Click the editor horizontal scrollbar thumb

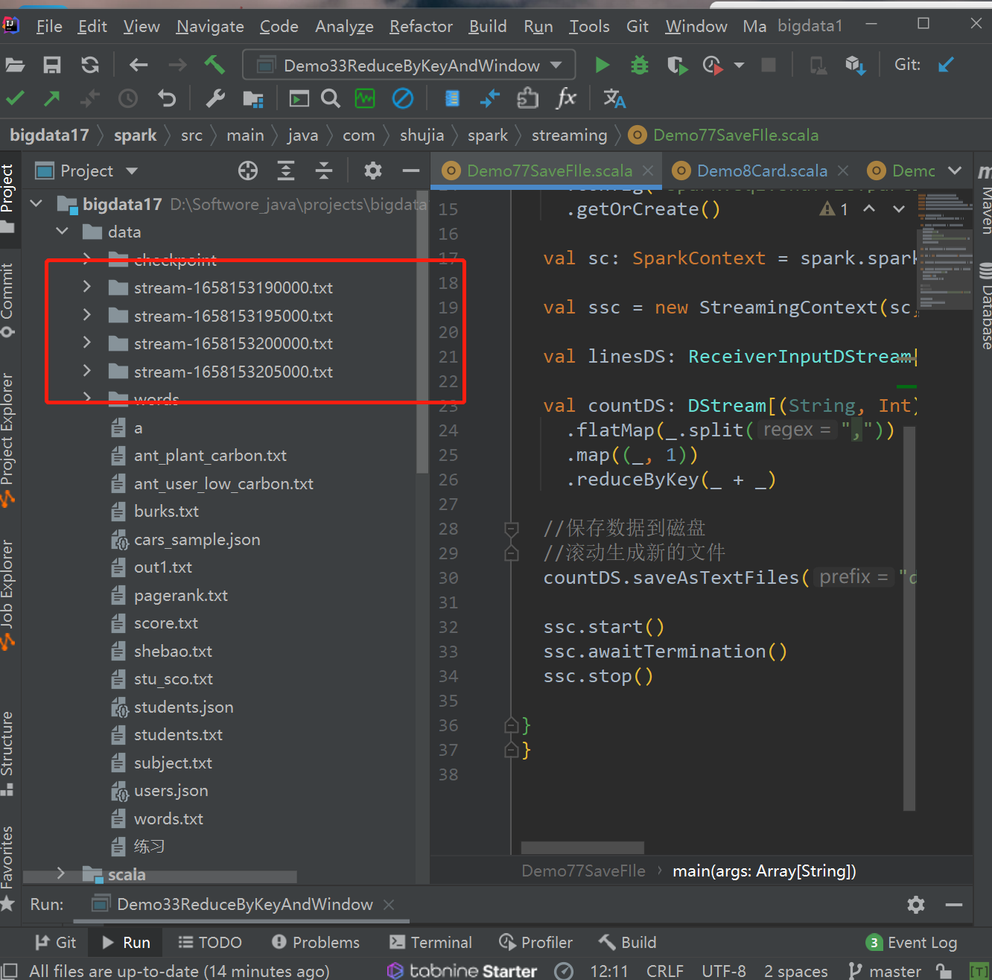pyautogui.click(x=582, y=847)
